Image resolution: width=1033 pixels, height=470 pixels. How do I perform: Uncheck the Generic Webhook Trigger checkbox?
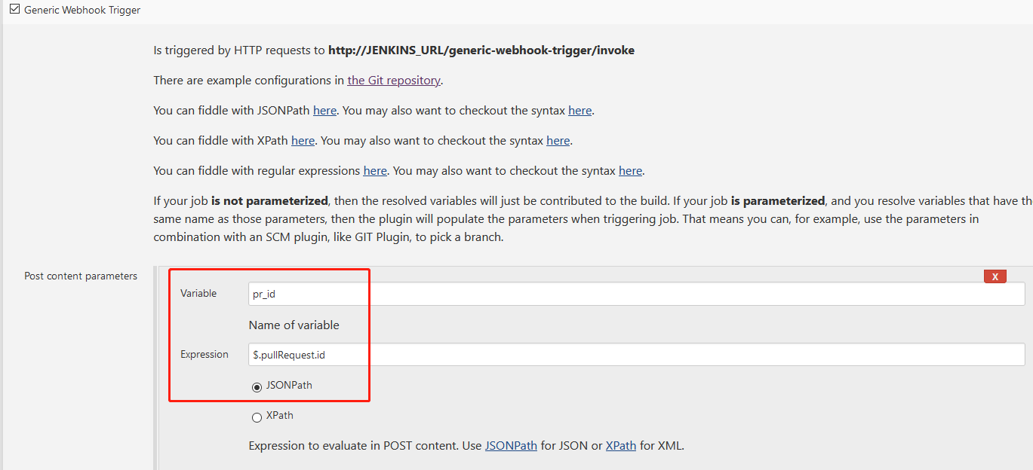pyautogui.click(x=14, y=10)
